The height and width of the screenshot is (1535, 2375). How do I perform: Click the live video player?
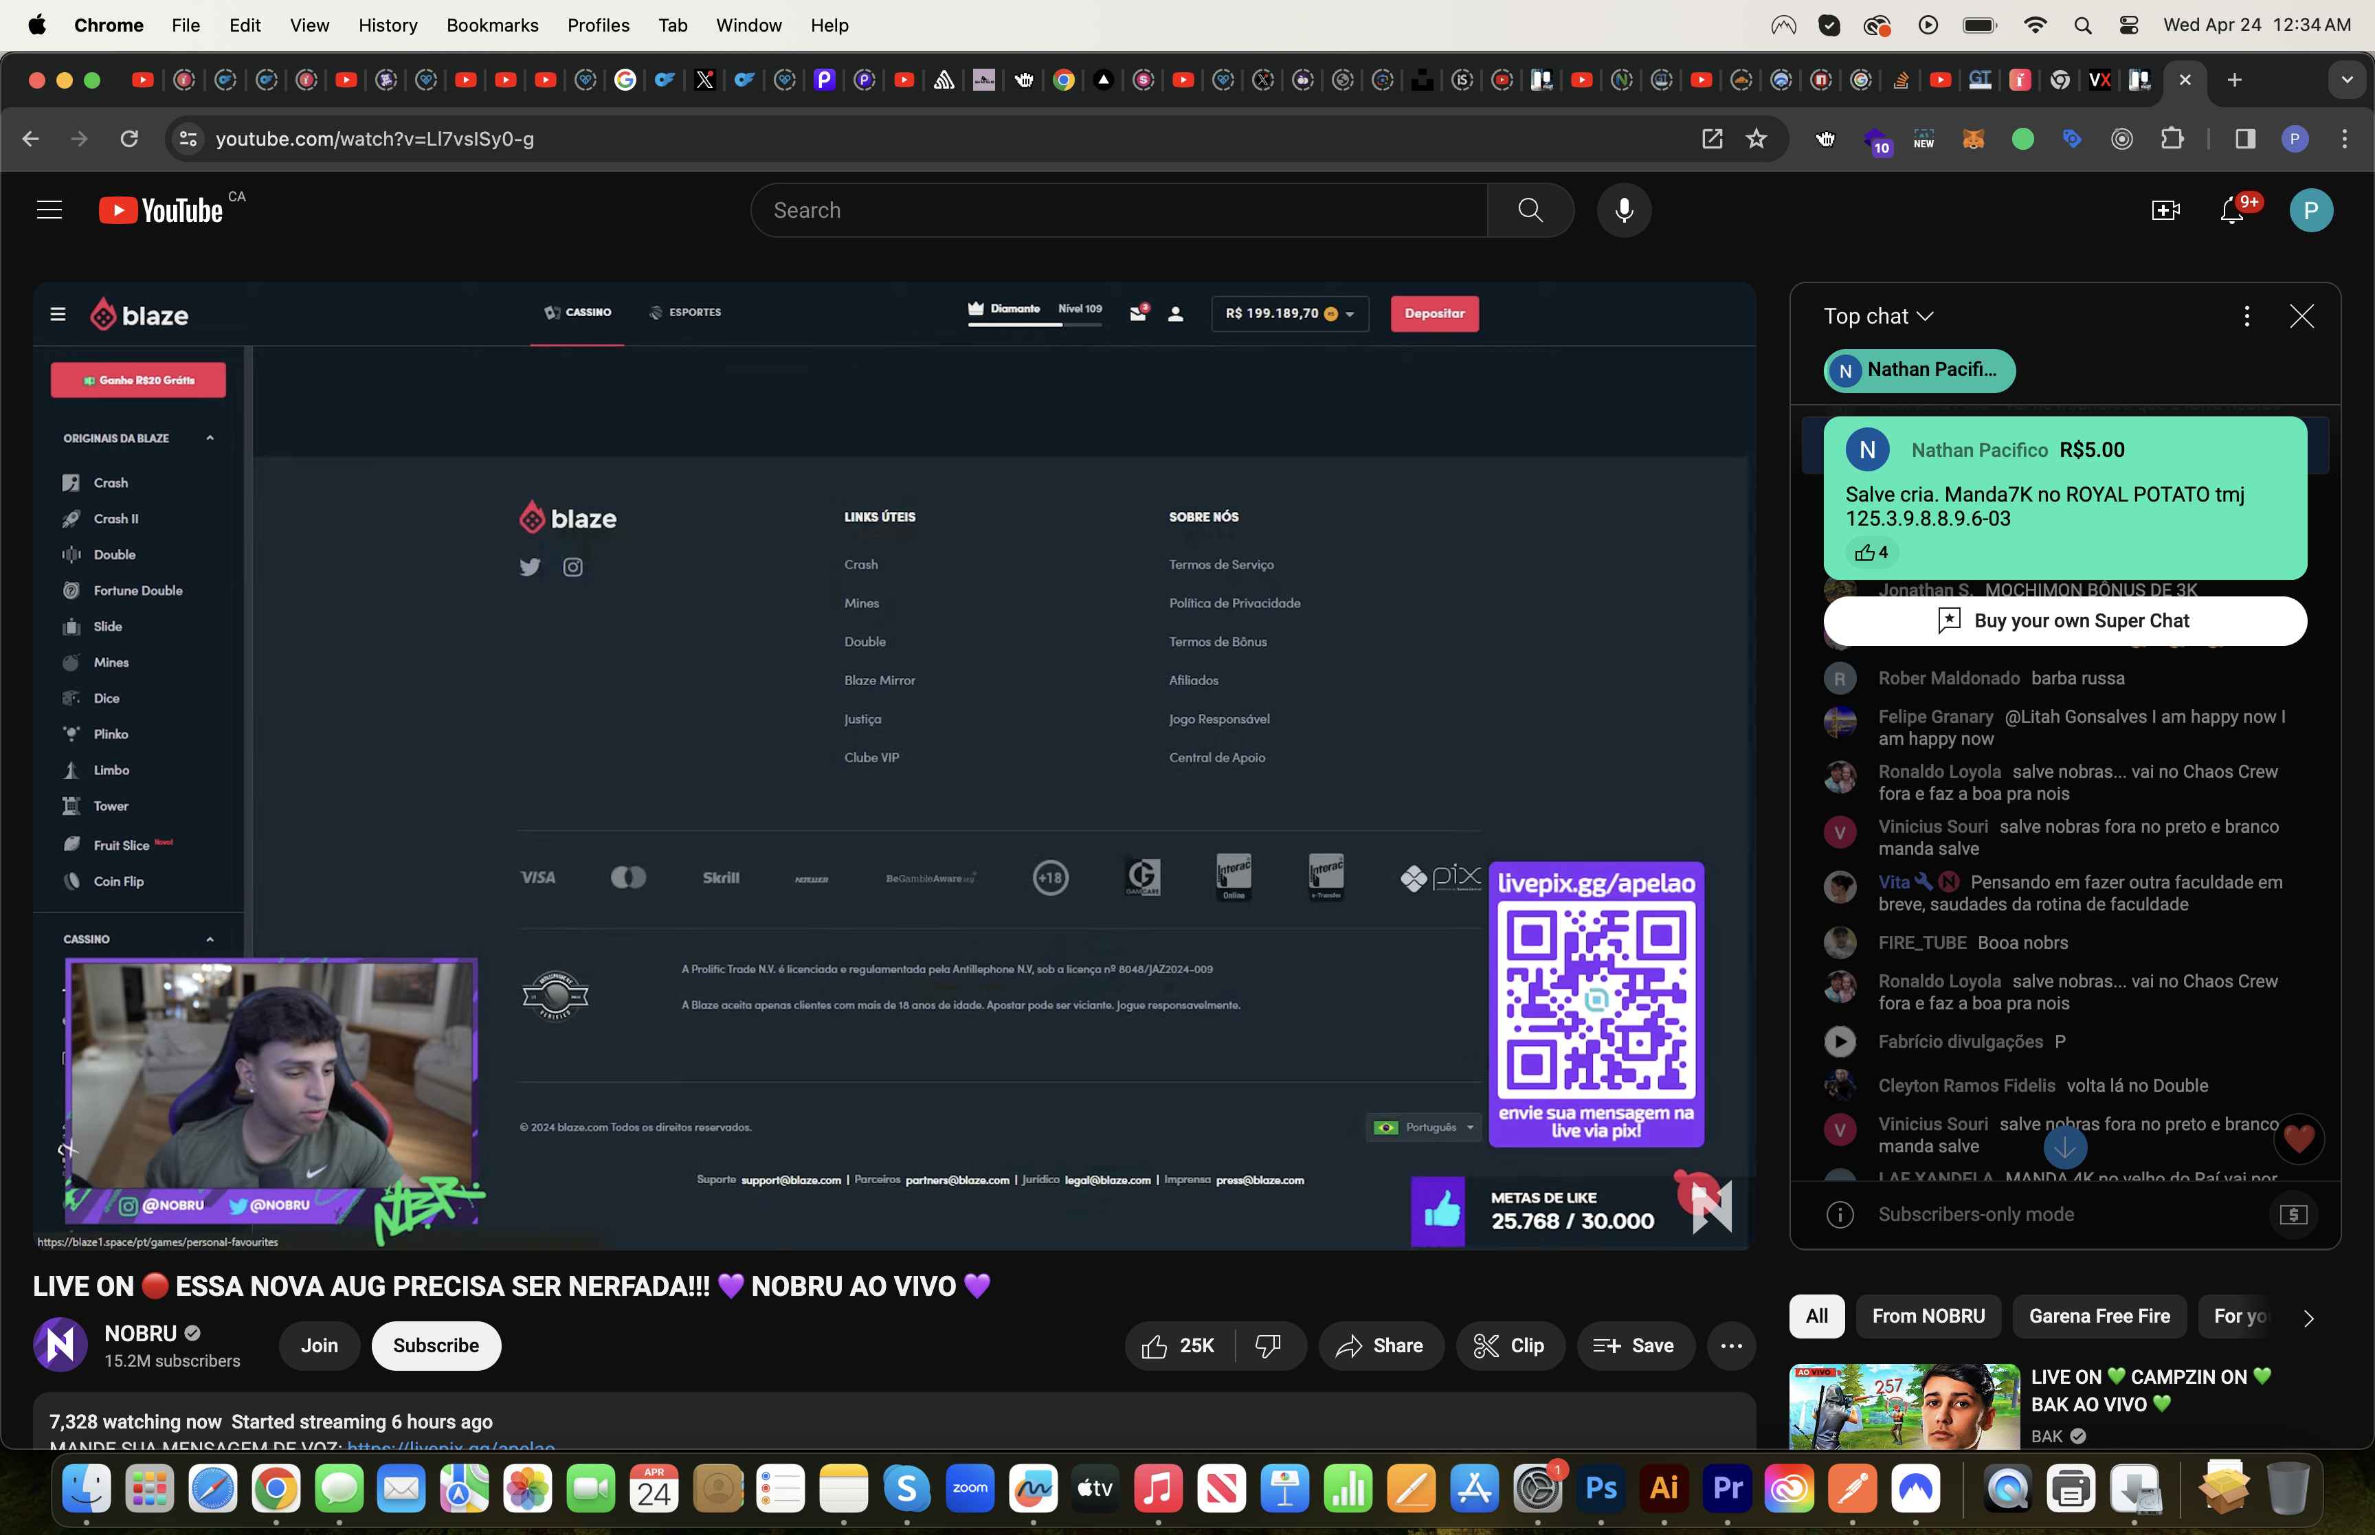(x=894, y=765)
